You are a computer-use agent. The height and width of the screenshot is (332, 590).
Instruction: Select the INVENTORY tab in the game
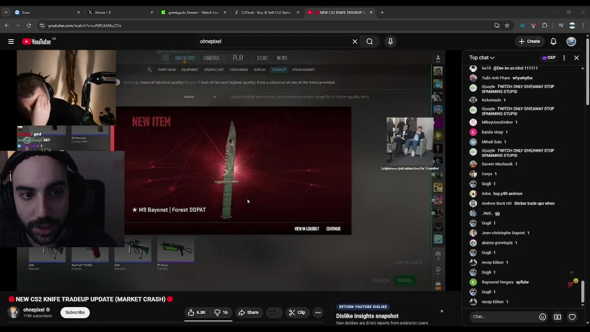click(185, 58)
